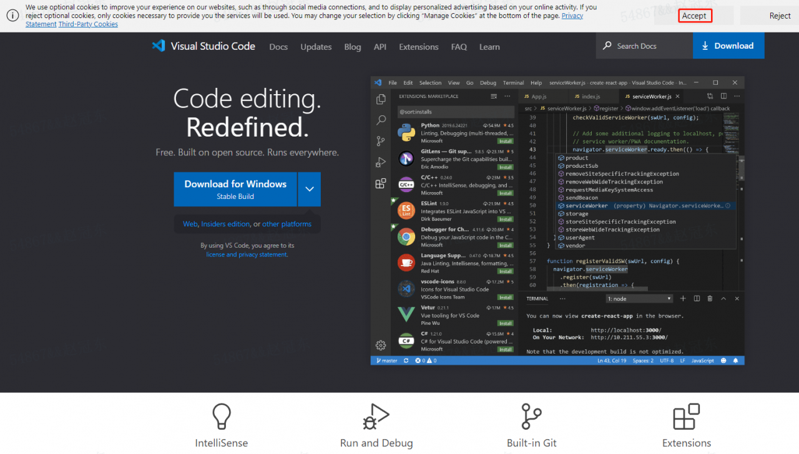This screenshot has height=454, width=799.
Task: Open Search icon in screenshot activity bar
Action: 381,120
